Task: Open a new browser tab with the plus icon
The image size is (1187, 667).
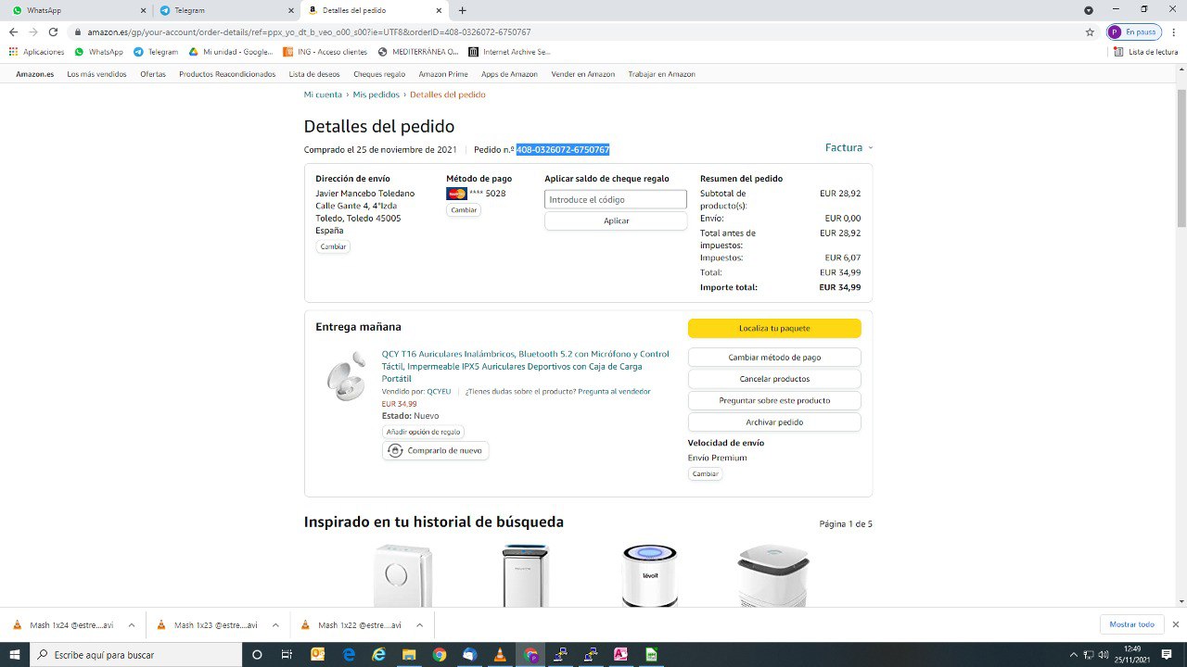Action: pyautogui.click(x=462, y=10)
